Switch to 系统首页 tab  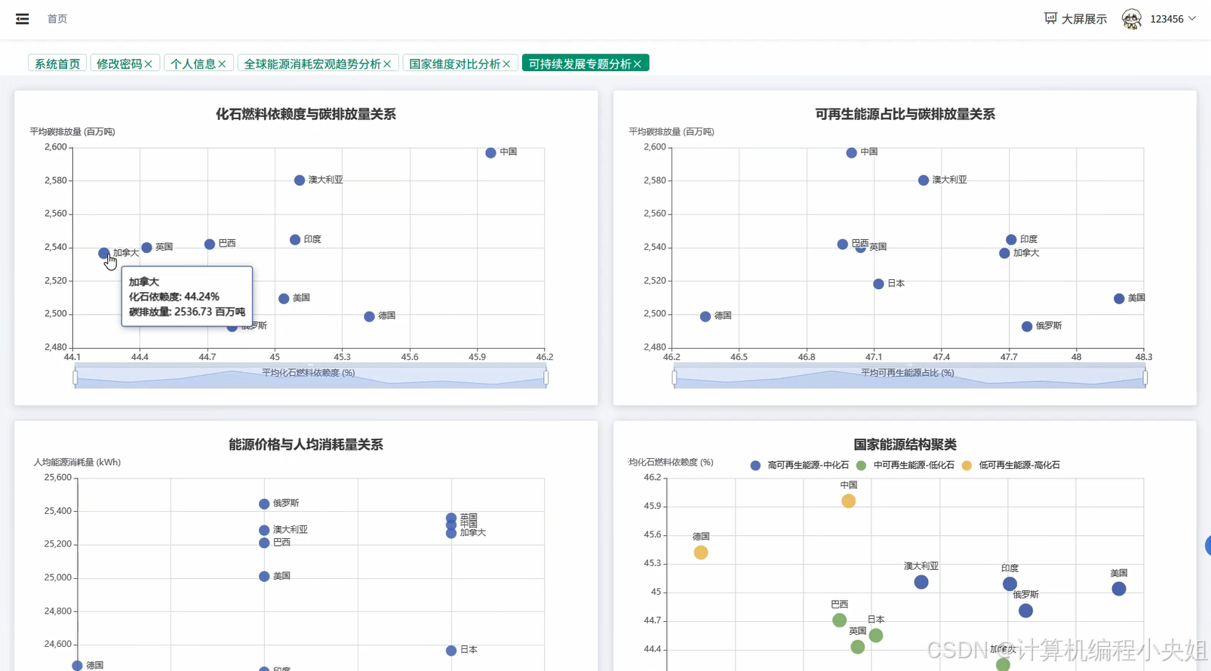point(57,63)
